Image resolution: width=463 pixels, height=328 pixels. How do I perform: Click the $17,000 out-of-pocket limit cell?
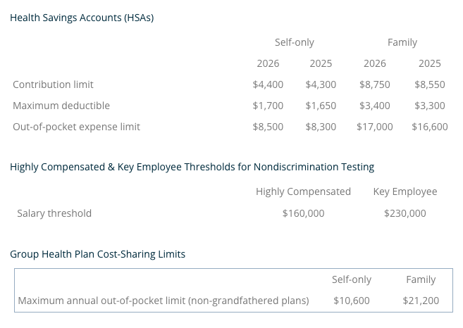click(x=374, y=127)
